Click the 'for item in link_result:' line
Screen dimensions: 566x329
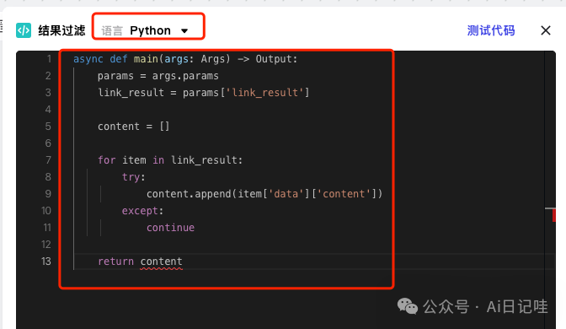[170, 159]
